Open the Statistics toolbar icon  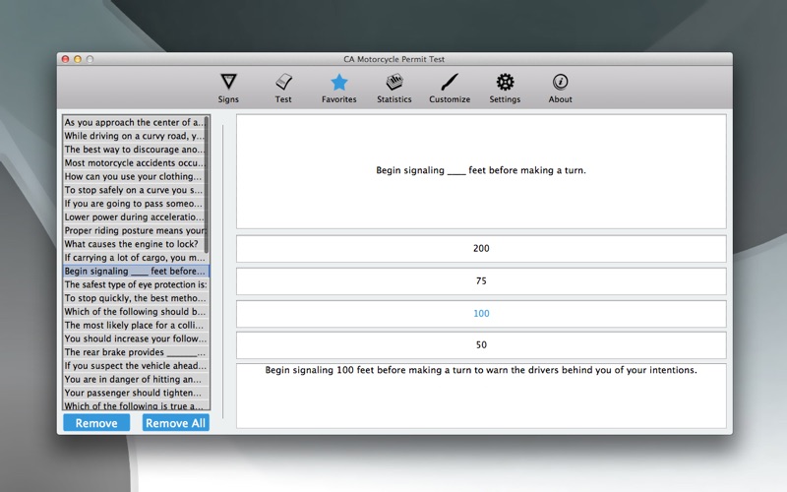[394, 82]
